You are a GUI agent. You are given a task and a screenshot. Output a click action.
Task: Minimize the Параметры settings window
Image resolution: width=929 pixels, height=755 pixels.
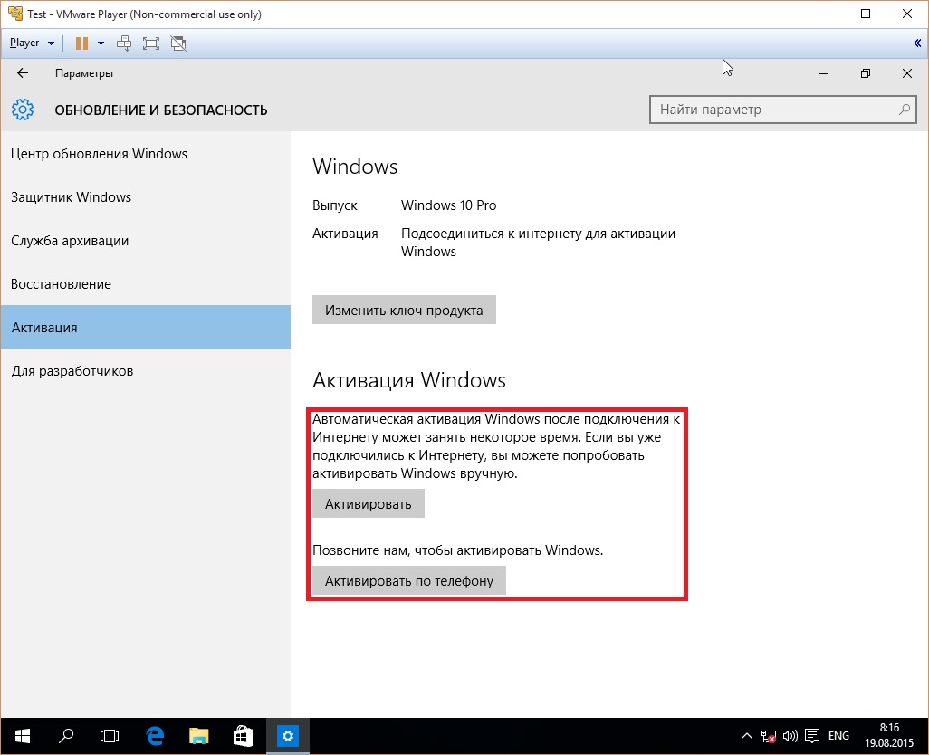[824, 73]
